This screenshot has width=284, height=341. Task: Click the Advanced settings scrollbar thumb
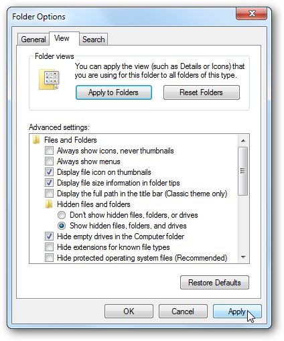click(x=243, y=171)
